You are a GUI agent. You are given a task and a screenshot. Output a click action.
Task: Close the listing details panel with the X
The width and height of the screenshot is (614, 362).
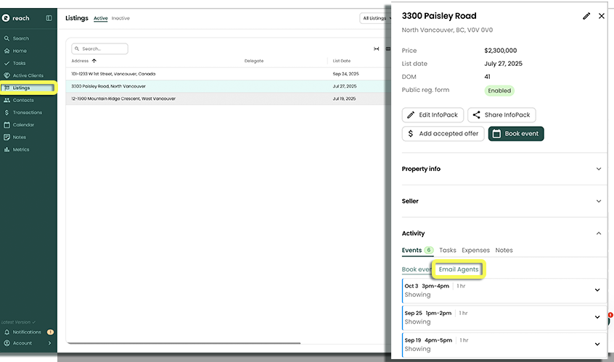pos(601,16)
